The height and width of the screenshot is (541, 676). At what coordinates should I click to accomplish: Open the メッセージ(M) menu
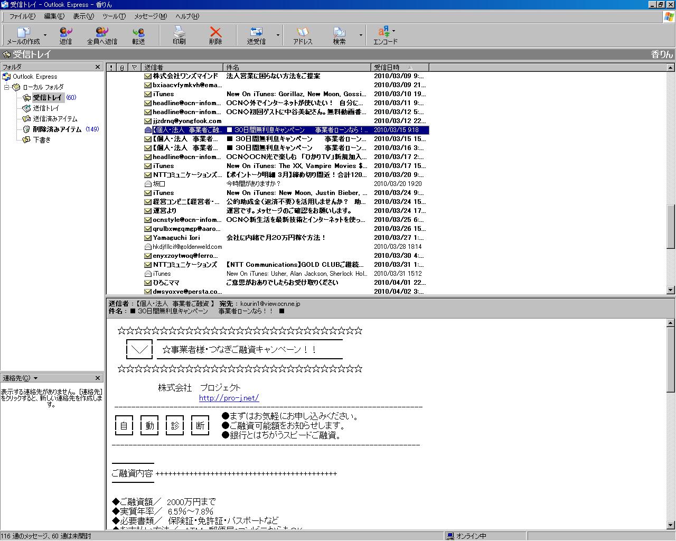151,16
